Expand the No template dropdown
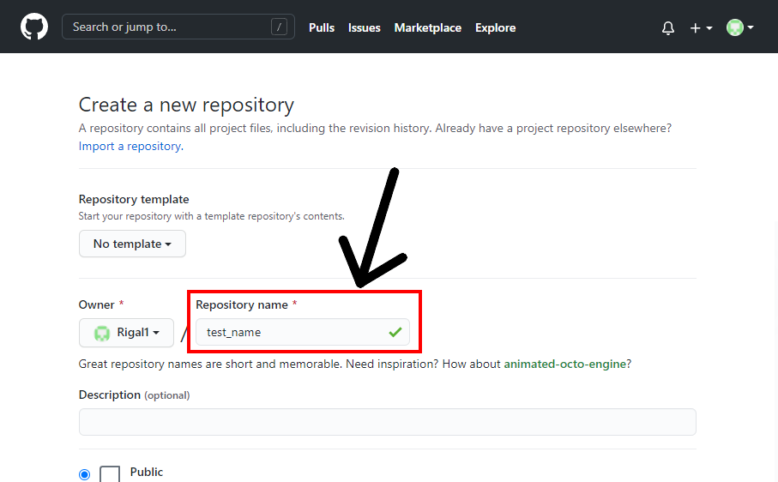 (x=132, y=244)
